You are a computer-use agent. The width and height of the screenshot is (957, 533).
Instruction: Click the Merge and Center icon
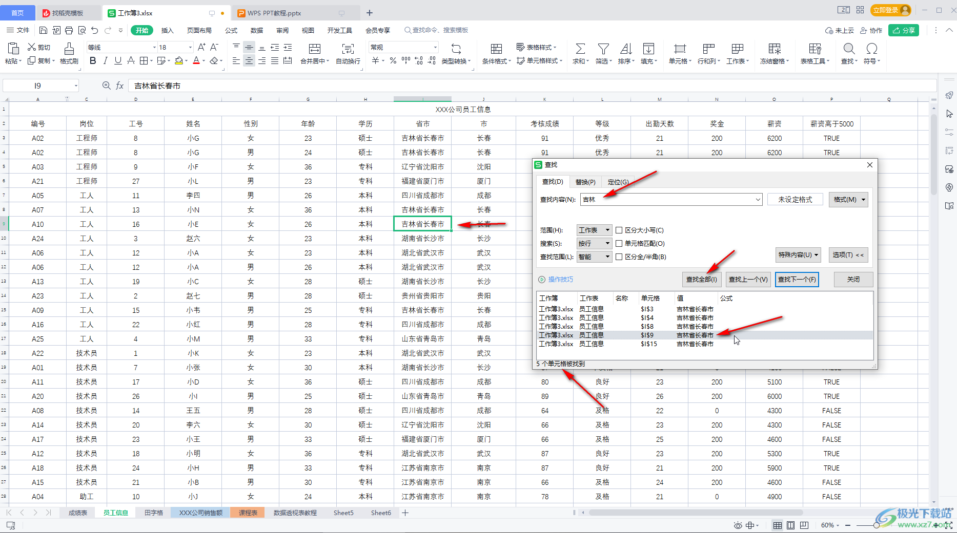pyautogui.click(x=314, y=49)
